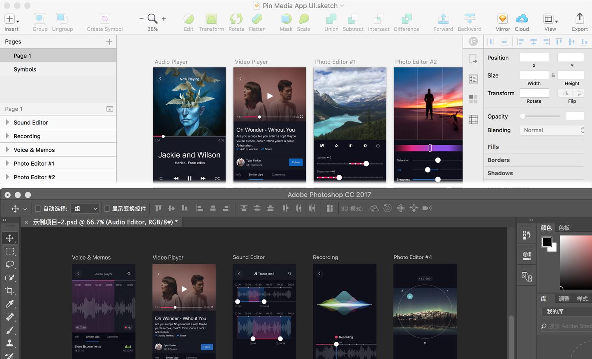The height and width of the screenshot is (359, 592).
Task: Toggle the size aspect ratio lock
Action: (x=553, y=75)
